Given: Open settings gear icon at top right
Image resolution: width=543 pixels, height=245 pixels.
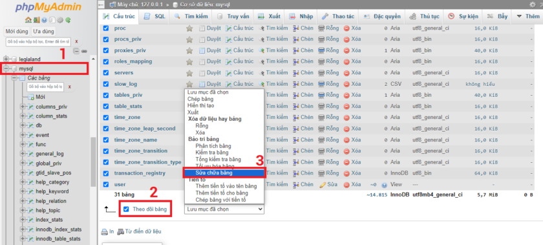Looking at the screenshot, I should click(x=532, y=5).
